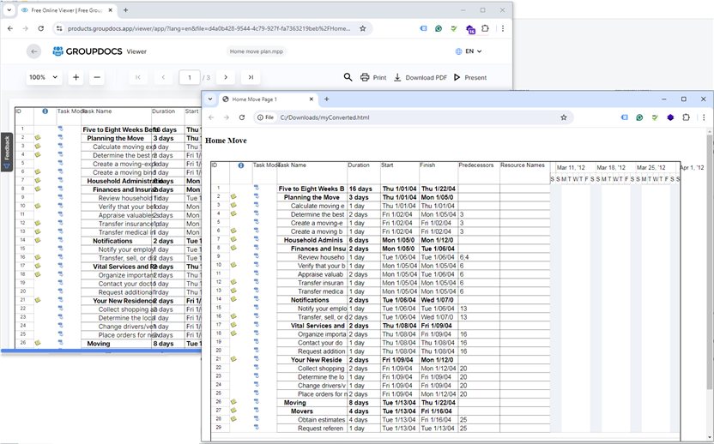Open the tab search chevron in front window
Viewport: 714px width, 444px height.
tap(210, 99)
